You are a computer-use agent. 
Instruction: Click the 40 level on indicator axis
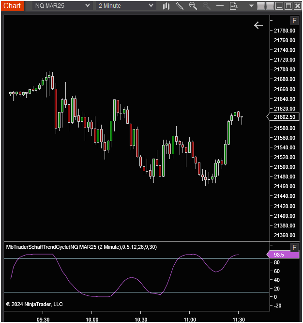click(277, 280)
